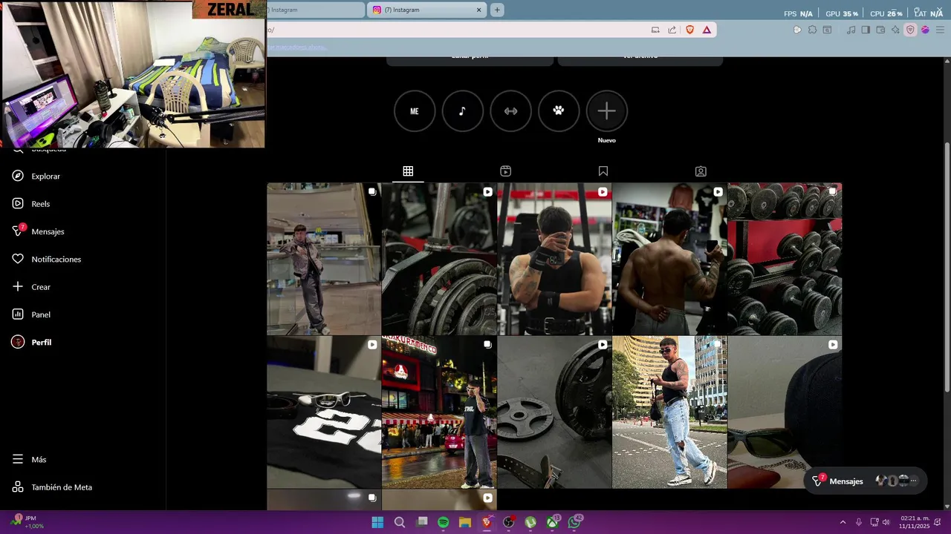Toggle the browser sidebar panel
The width and height of the screenshot is (951, 534).
pyautogui.click(x=866, y=30)
